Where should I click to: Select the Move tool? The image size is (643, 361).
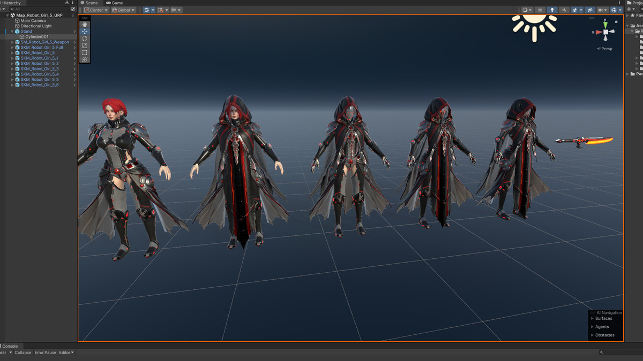[85, 32]
